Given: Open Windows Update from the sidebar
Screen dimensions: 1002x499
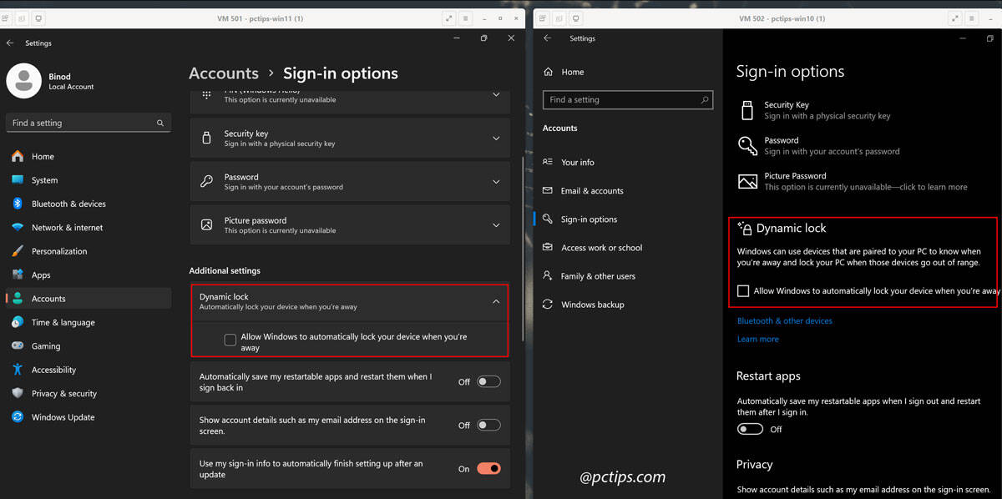Looking at the screenshot, I should coord(17,416).
